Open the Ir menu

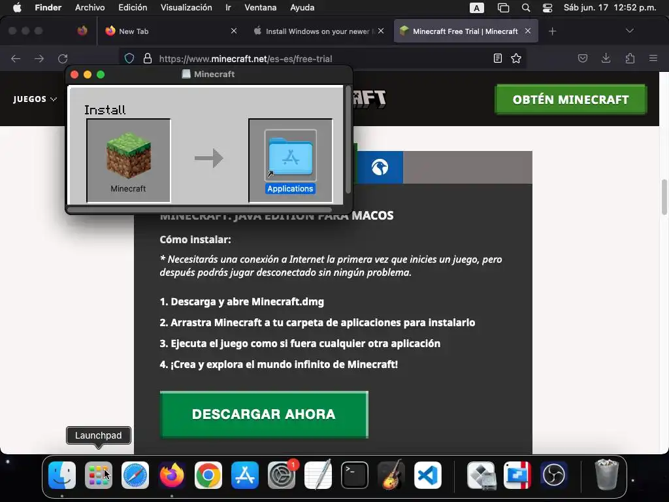click(x=228, y=8)
